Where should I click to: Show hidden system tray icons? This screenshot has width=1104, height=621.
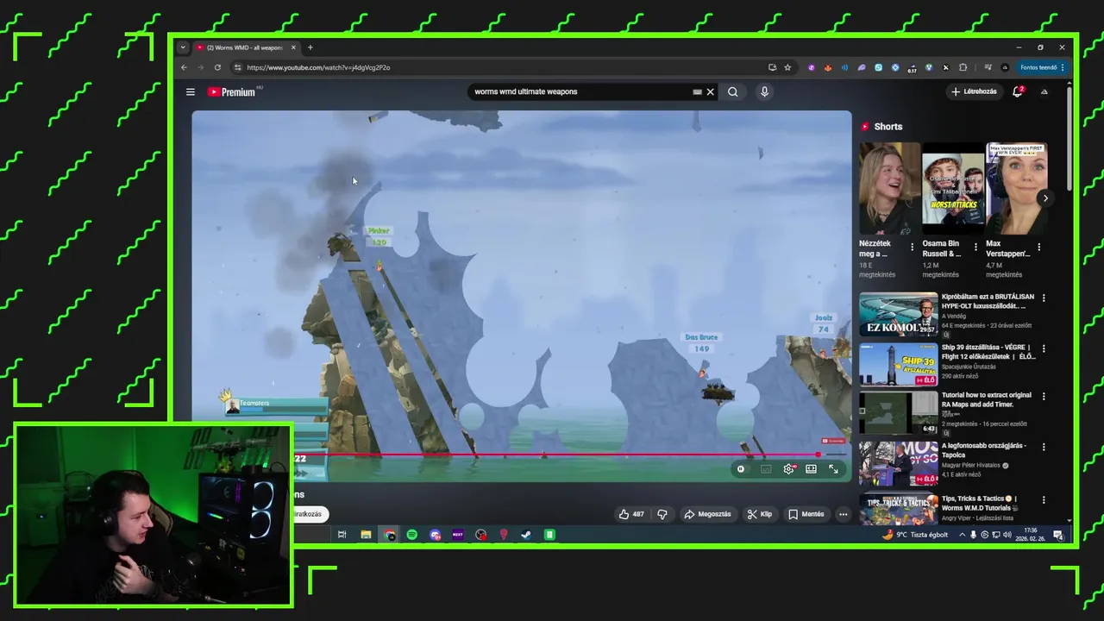[962, 535]
